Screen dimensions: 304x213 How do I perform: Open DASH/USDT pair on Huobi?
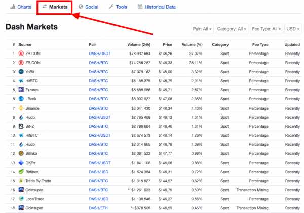point(100,117)
